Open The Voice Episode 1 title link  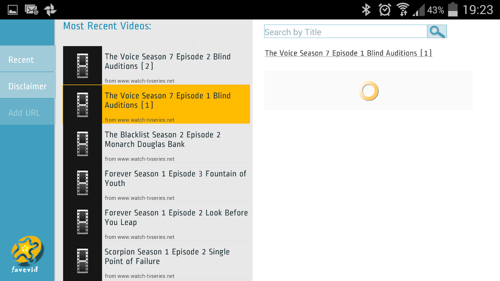[x=348, y=53]
